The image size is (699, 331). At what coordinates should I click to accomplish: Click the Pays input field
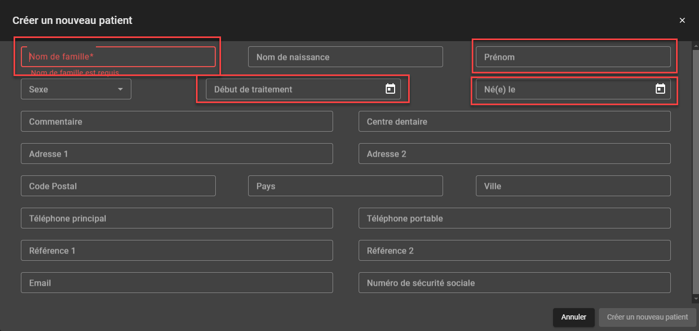pyautogui.click(x=345, y=186)
